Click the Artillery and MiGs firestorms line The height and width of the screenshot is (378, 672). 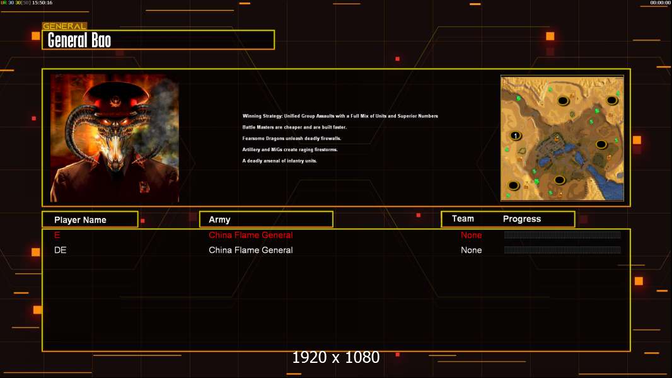290,149
